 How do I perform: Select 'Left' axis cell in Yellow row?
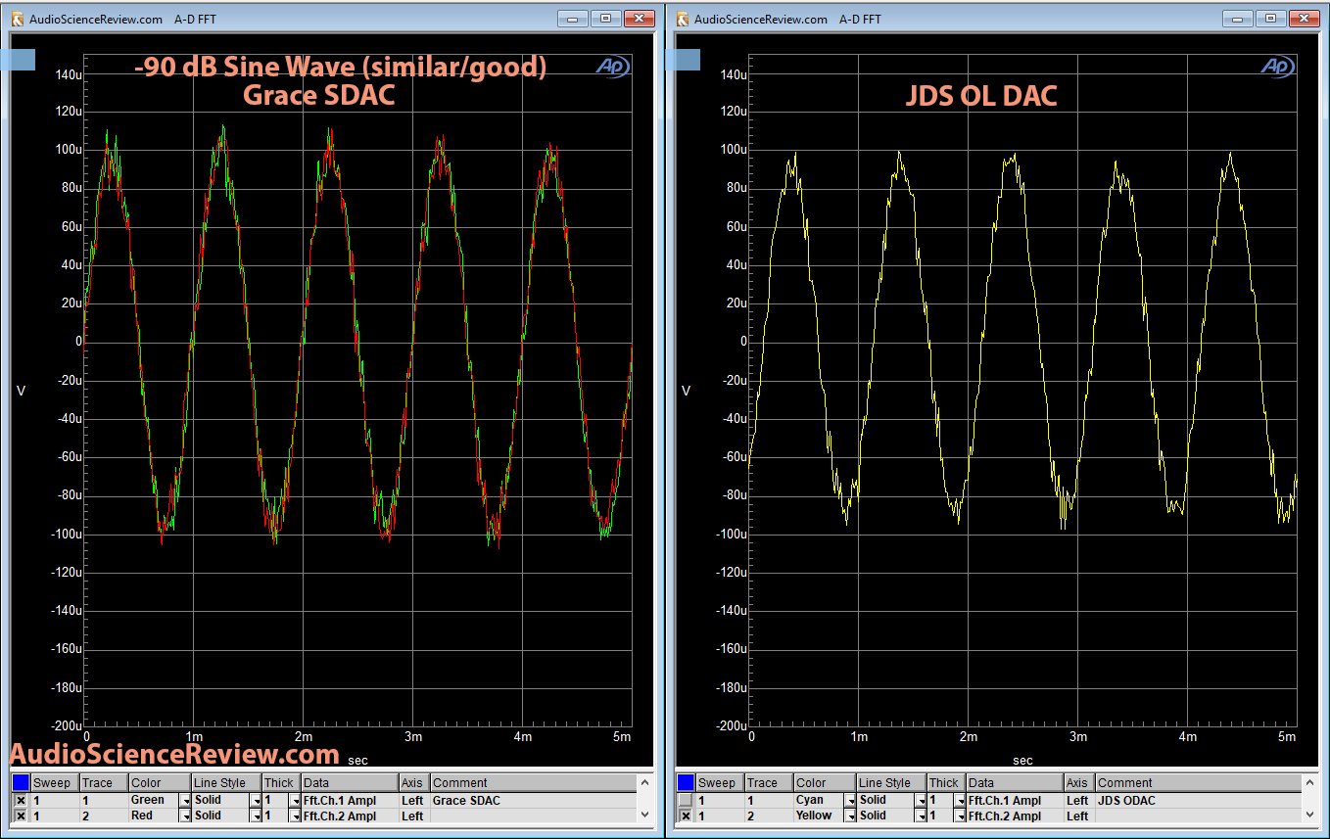coord(1079,816)
